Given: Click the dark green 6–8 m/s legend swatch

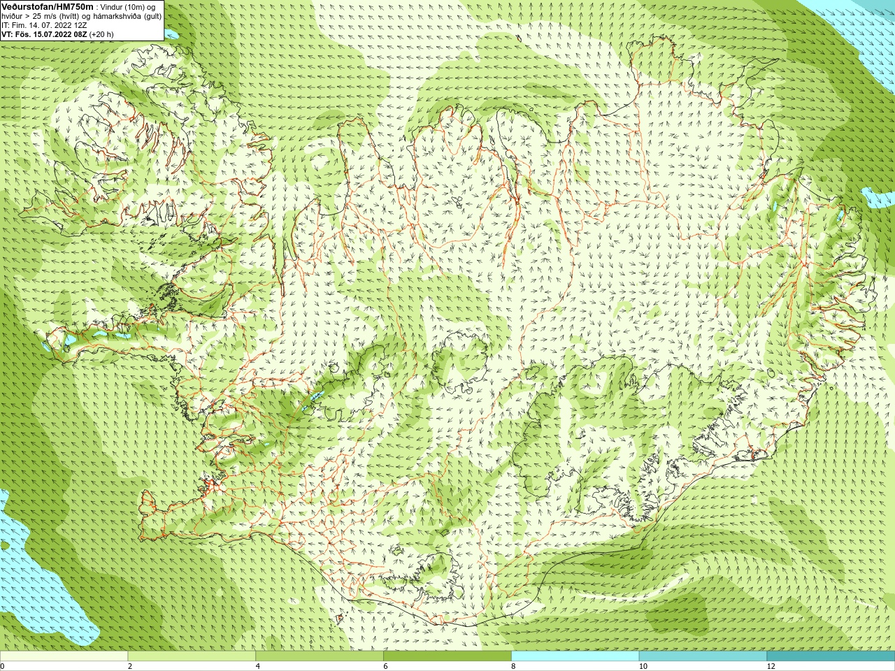Looking at the screenshot, I should [447, 656].
